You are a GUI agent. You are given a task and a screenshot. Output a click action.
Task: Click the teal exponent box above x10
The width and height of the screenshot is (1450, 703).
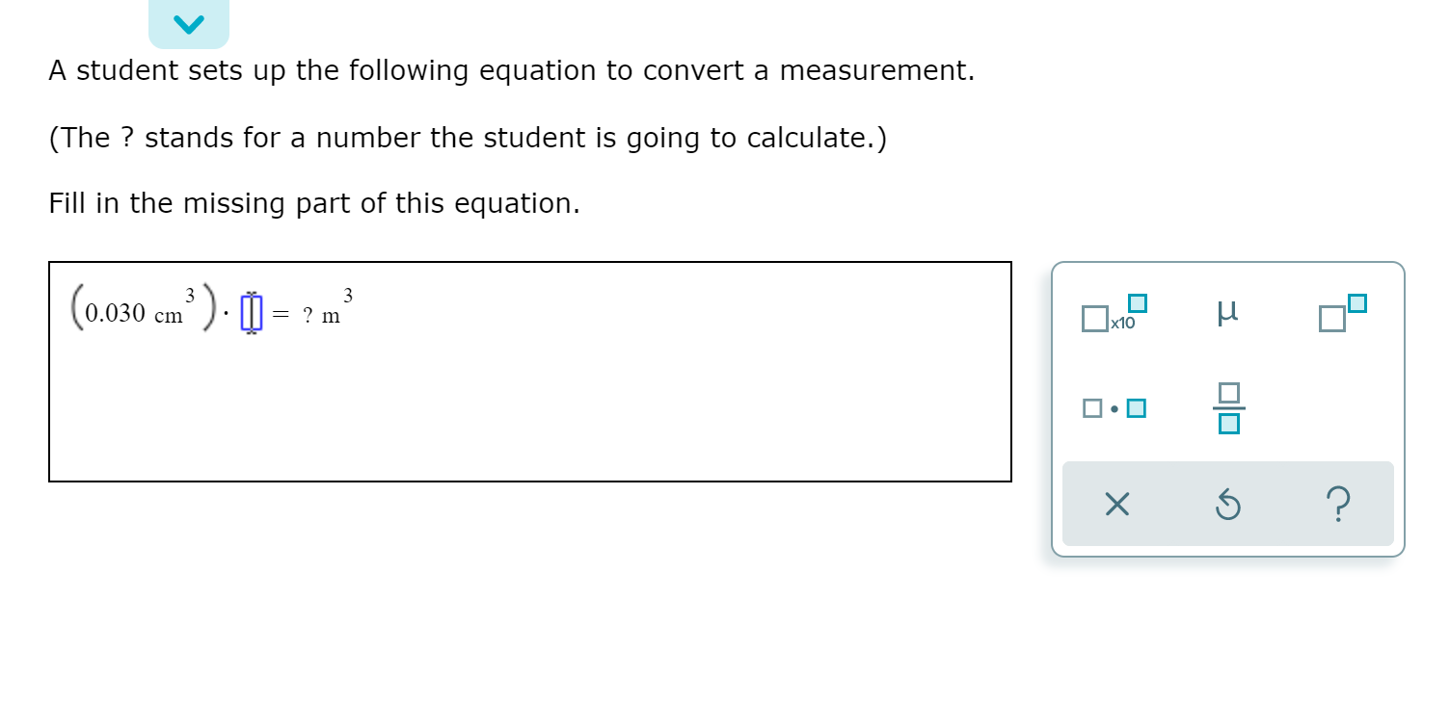(1140, 303)
